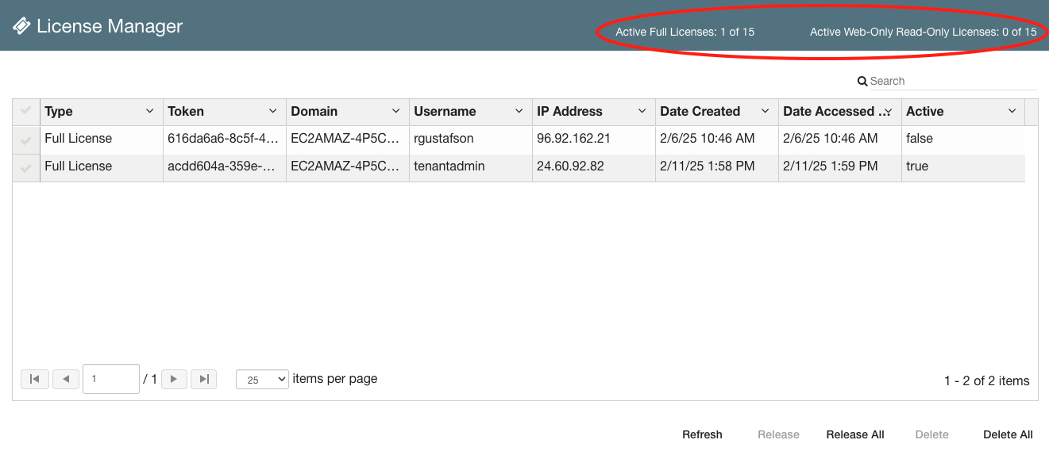
Task: Click the License Manager ticket icon
Action: point(21,26)
